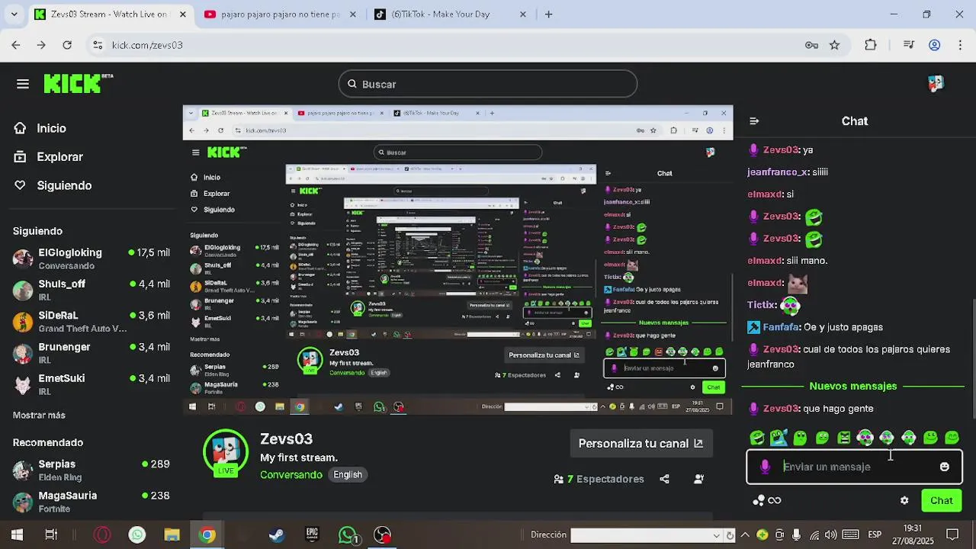
Task: Click the microphone icon in system tray
Action: coord(796,535)
